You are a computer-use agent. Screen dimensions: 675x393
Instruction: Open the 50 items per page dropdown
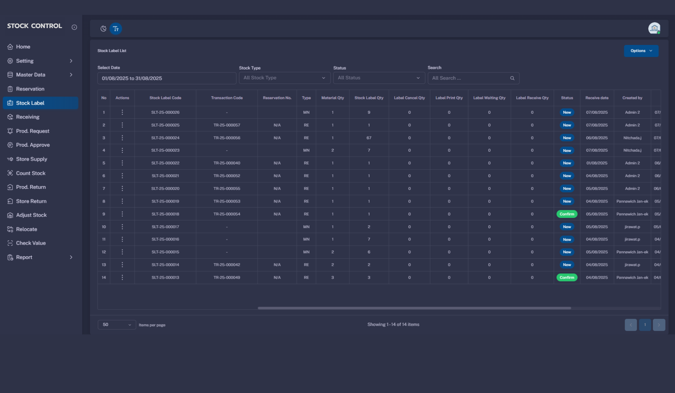click(x=117, y=325)
